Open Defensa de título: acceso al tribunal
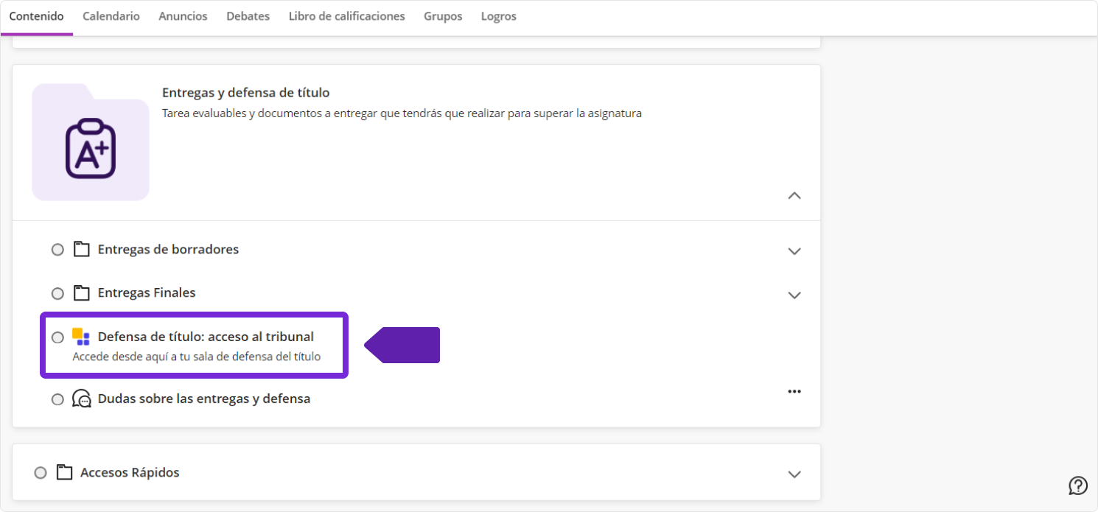Screen dimensions: 1098x512 pyautogui.click(x=206, y=337)
